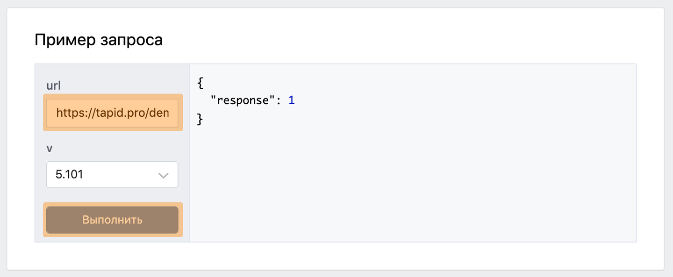Click the chevron arrow in version selector

(163, 175)
